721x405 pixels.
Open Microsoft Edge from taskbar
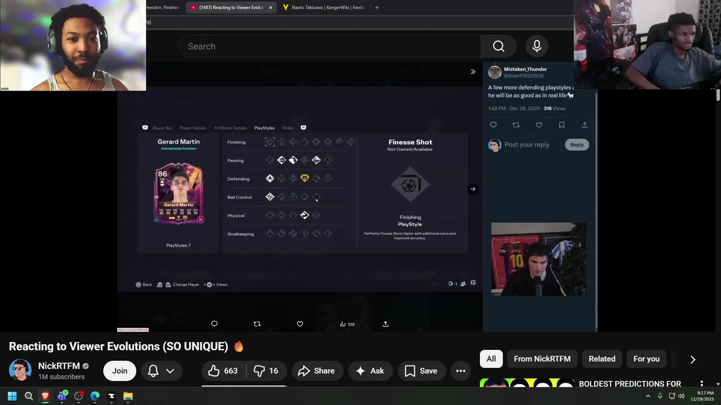[x=95, y=396]
